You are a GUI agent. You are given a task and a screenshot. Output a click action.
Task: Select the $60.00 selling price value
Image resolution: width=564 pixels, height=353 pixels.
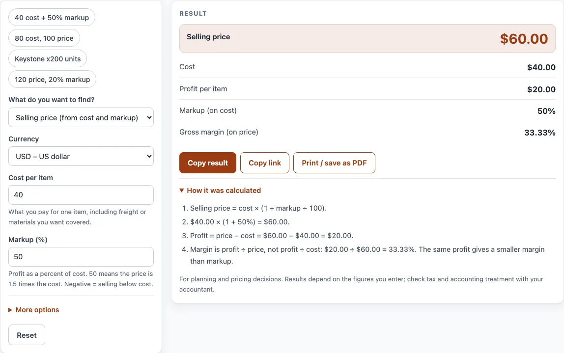pyautogui.click(x=524, y=39)
